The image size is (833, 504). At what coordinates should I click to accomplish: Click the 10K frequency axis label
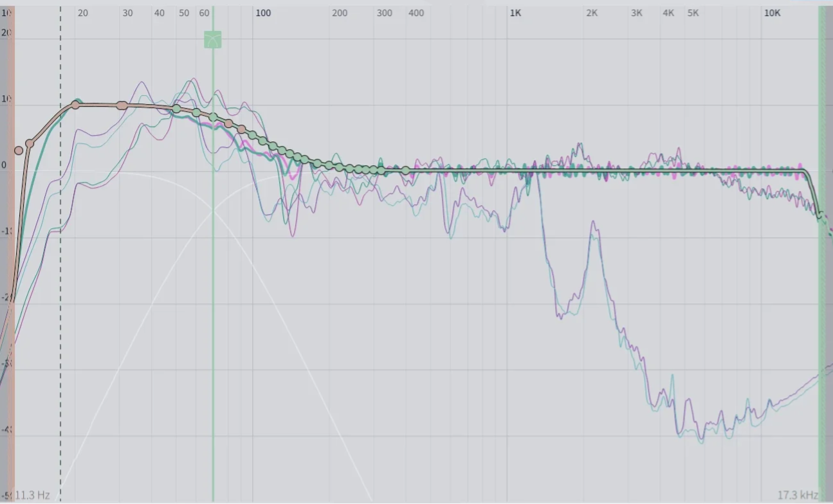[772, 13]
